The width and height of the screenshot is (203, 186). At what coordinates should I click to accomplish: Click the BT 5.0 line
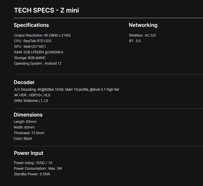tap(135, 41)
